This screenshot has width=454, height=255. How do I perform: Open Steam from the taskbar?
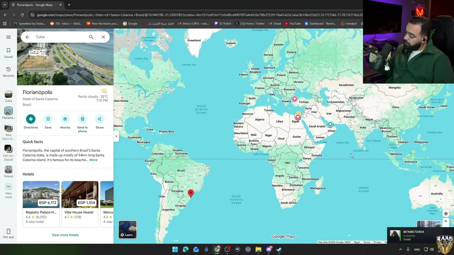pyautogui.click(x=279, y=249)
